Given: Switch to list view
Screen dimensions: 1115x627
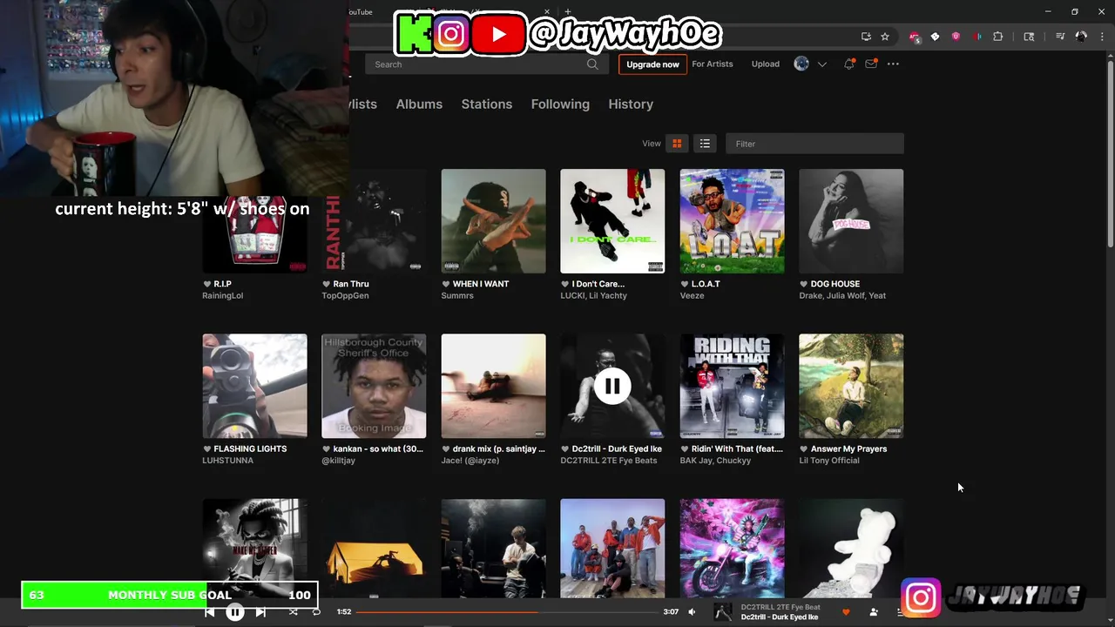Looking at the screenshot, I should [705, 144].
